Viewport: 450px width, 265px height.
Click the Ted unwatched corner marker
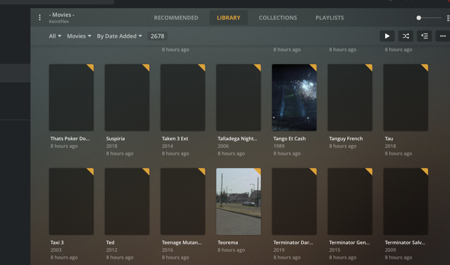click(147, 171)
